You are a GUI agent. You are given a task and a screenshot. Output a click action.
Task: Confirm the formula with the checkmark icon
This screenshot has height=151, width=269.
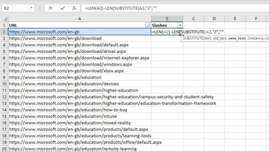point(63,8)
